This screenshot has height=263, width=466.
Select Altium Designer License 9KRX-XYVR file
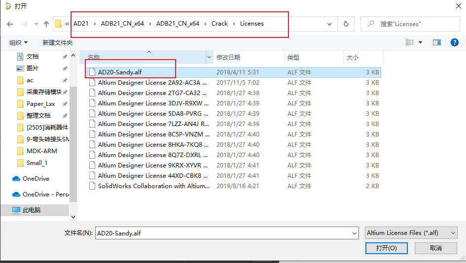[153, 165]
